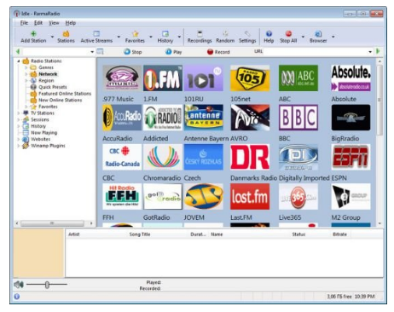Click the Add Station toolbar icon
The height and width of the screenshot is (312, 394).
pos(33,34)
